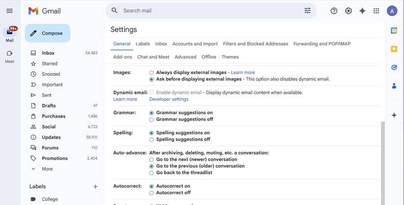Image resolution: width=404 pixels, height=205 pixels.
Task: Create new label plus icon
Action: 95,186
